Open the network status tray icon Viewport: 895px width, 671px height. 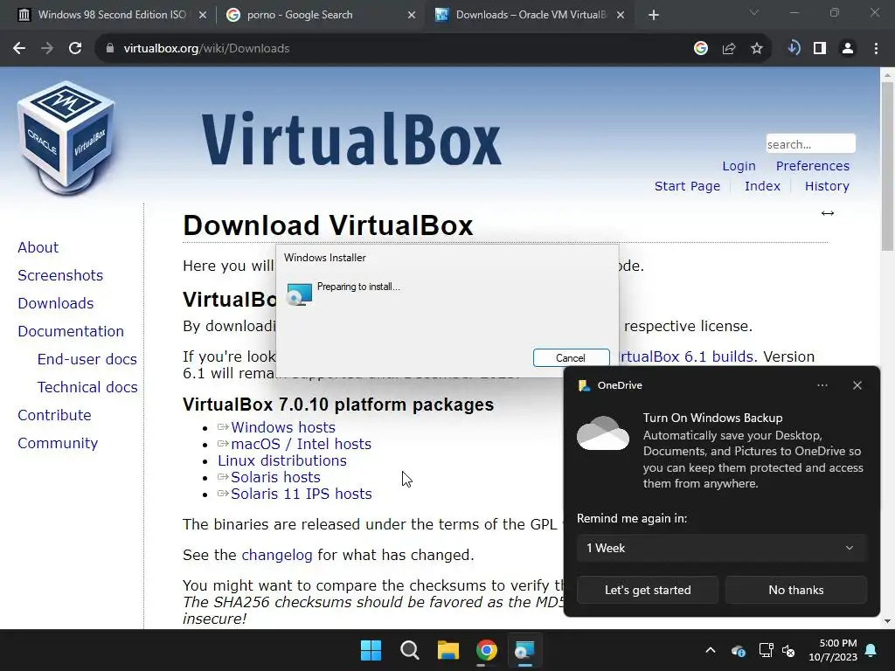coord(766,650)
